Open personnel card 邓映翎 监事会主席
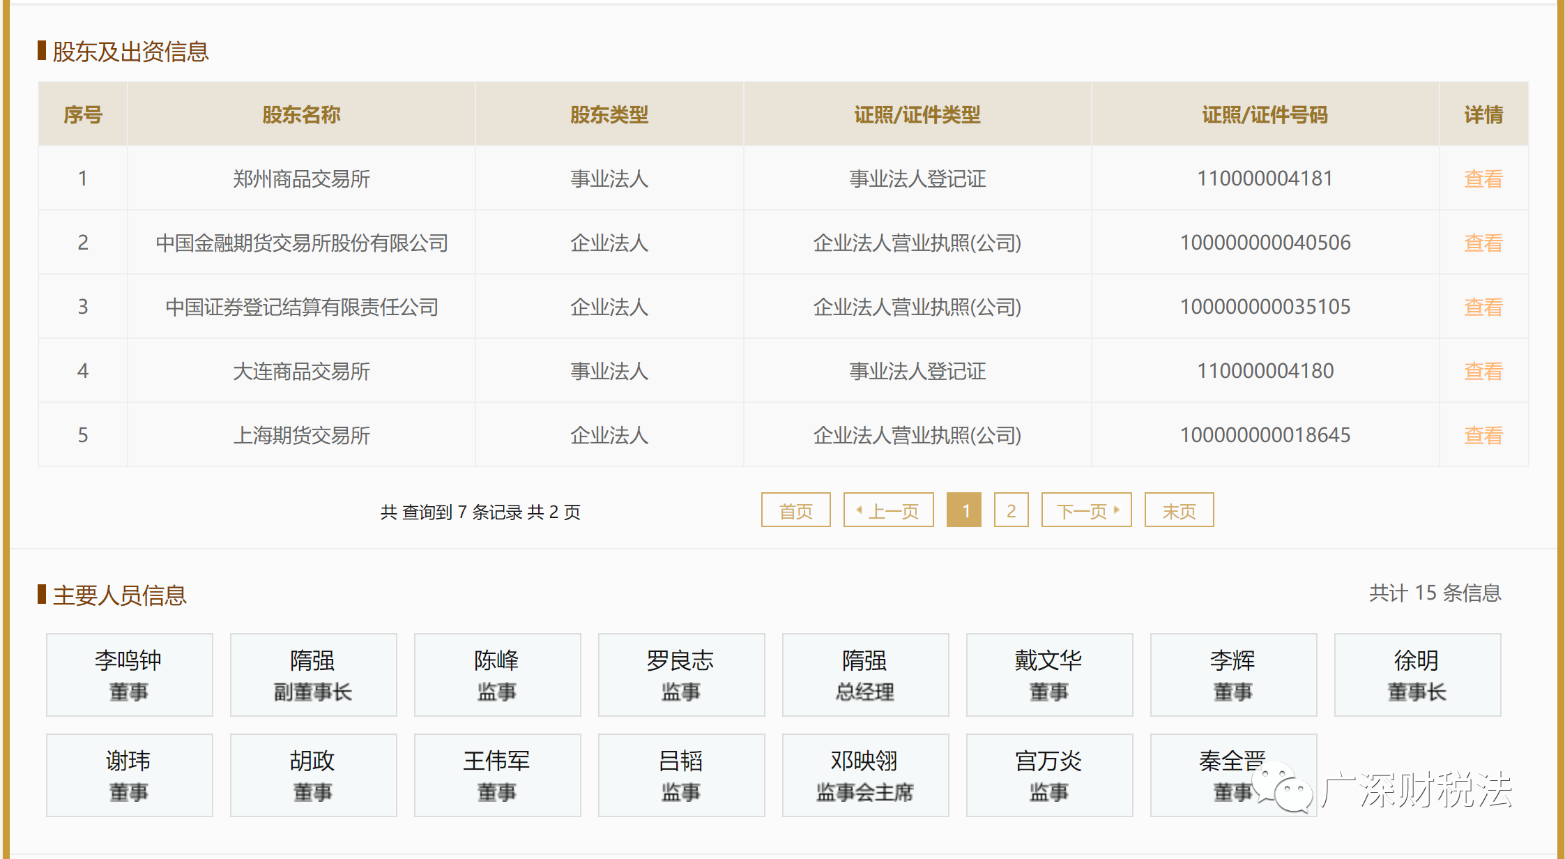The width and height of the screenshot is (1565, 859). click(866, 775)
